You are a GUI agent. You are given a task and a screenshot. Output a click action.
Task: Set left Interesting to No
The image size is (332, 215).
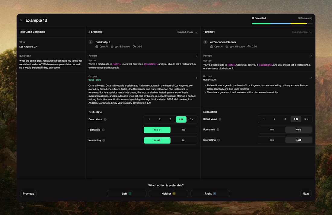point(184,140)
